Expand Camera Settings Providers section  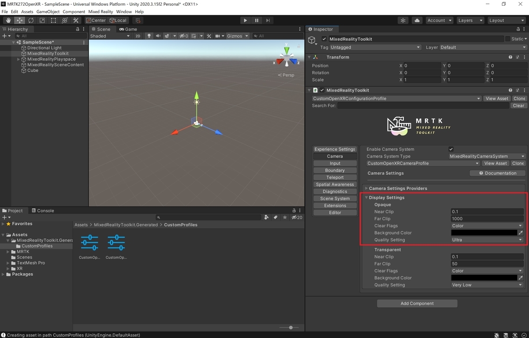click(366, 188)
